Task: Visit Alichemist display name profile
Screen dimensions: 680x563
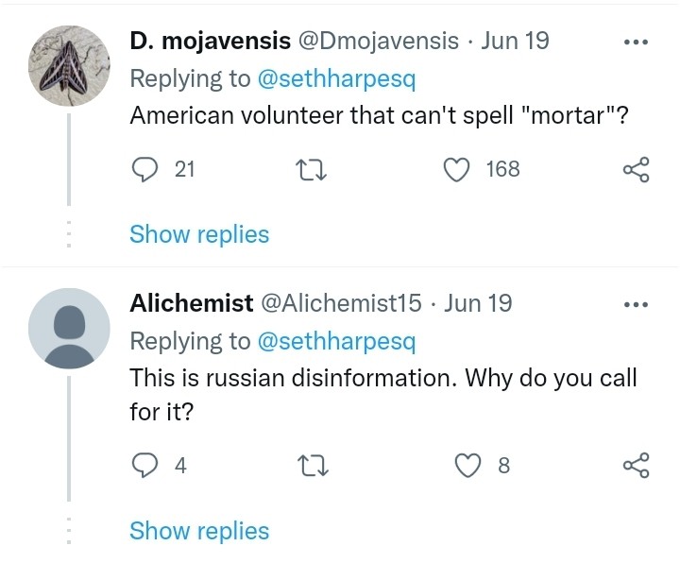Action: (191, 303)
